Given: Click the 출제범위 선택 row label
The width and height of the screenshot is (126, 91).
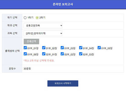Looking at the screenshot, I should pos(12,51).
